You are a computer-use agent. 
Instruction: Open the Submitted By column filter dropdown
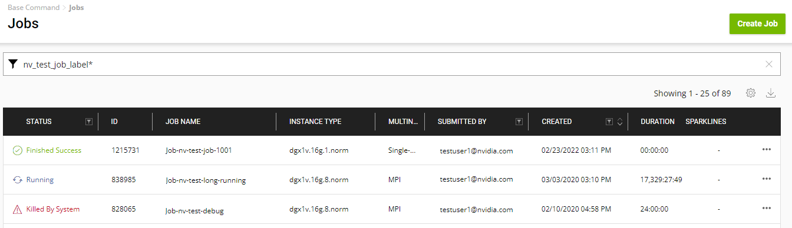[x=519, y=122]
